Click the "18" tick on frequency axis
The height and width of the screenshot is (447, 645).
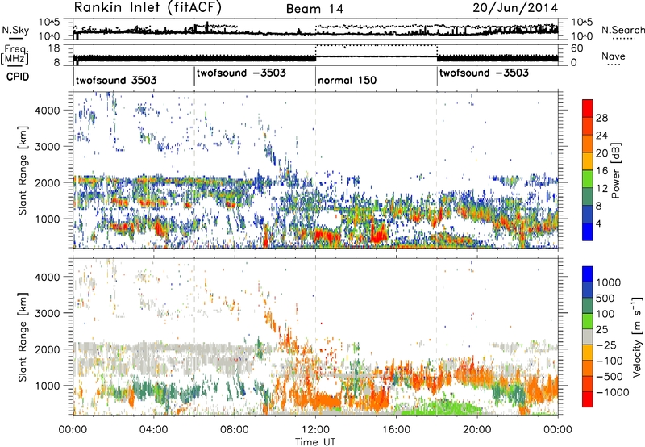point(54,48)
